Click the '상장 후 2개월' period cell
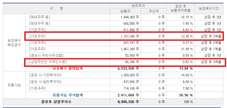The height and width of the screenshot is (108, 227). pyautogui.click(x=211, y=43)
